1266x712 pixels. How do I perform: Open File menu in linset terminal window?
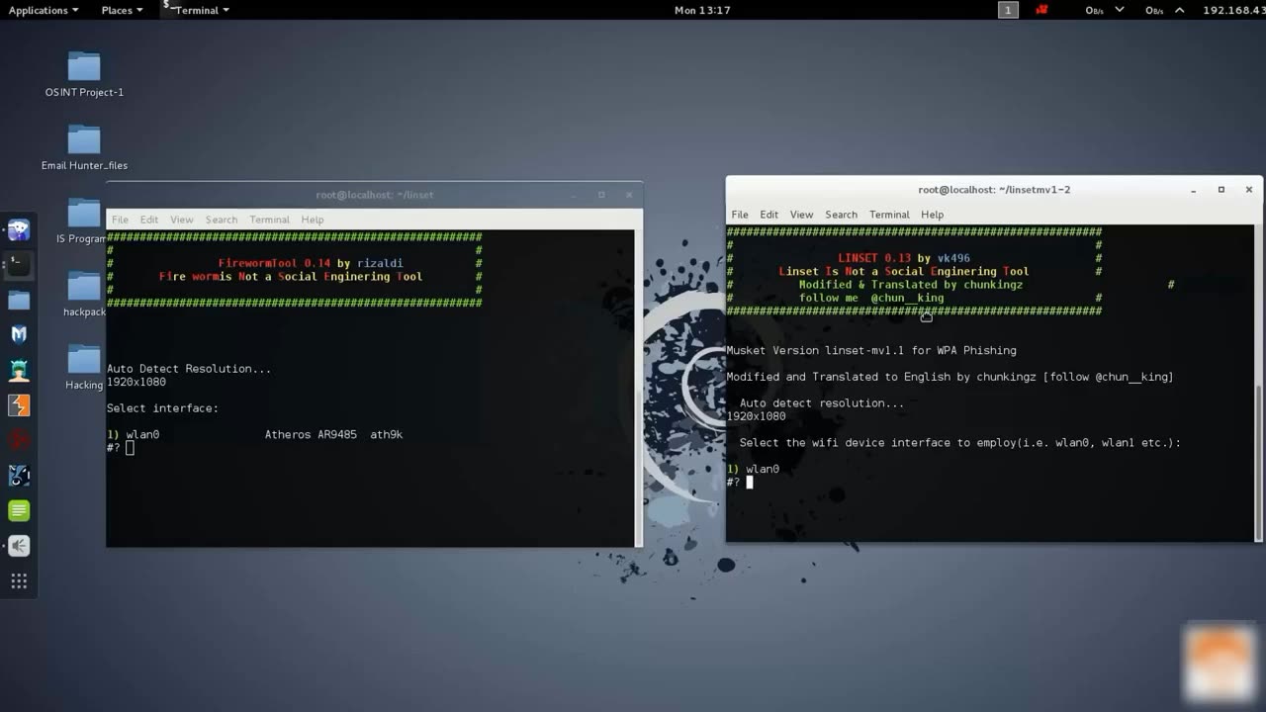pos(120,220)
